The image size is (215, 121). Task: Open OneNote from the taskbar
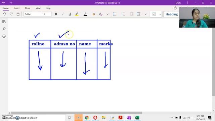pos(129,118)
